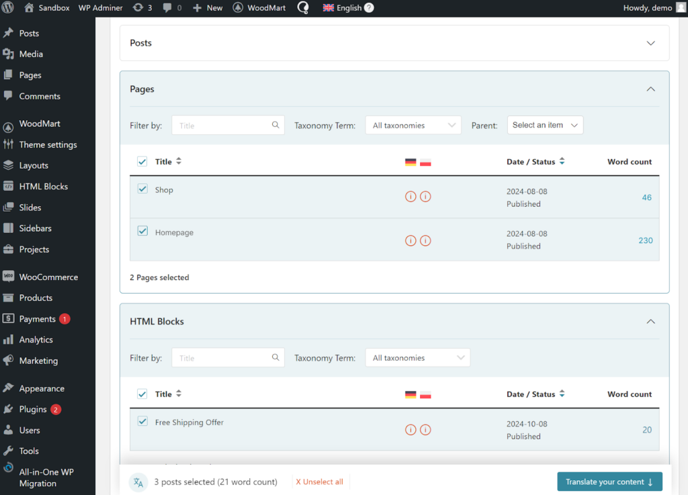688x495 pixels.
Task: Click Polish translation status icon for Shop
Action: pos(425,196)
